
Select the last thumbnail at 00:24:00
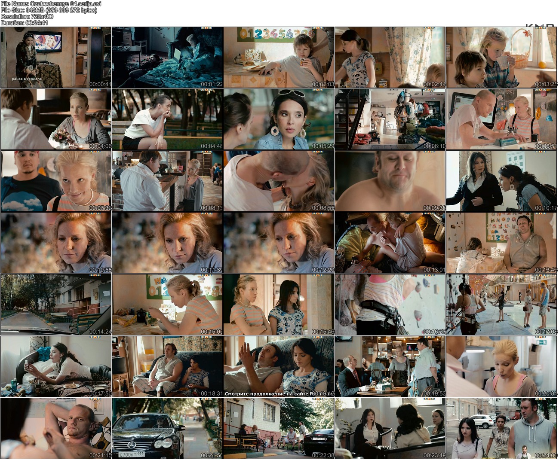tap(501, 429)
